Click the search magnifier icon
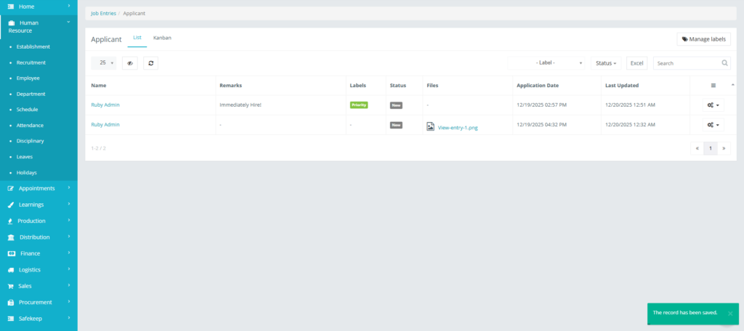The height and width of the screenshot is (331, 744). point(724,63)
